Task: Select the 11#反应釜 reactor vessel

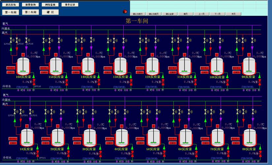Action: tap(185, 66)
